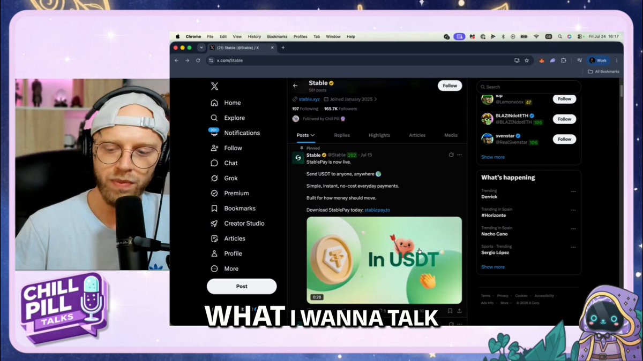Open the Premium badge icon
This screenshot has width=643, height=361.
[214, 193]
